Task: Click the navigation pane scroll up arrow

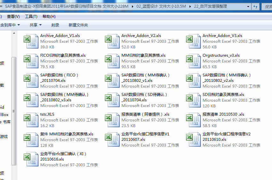Action: pyautogui.click(x=14, y=33)
